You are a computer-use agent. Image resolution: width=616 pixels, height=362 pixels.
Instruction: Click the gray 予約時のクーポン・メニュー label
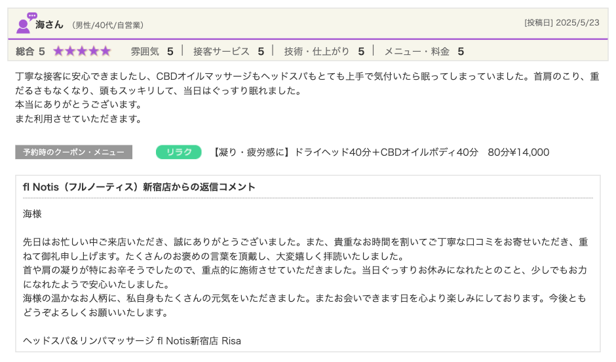coord(73,152)
